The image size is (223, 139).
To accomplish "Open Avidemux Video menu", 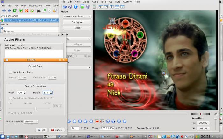I will click(x=86, y=2).
